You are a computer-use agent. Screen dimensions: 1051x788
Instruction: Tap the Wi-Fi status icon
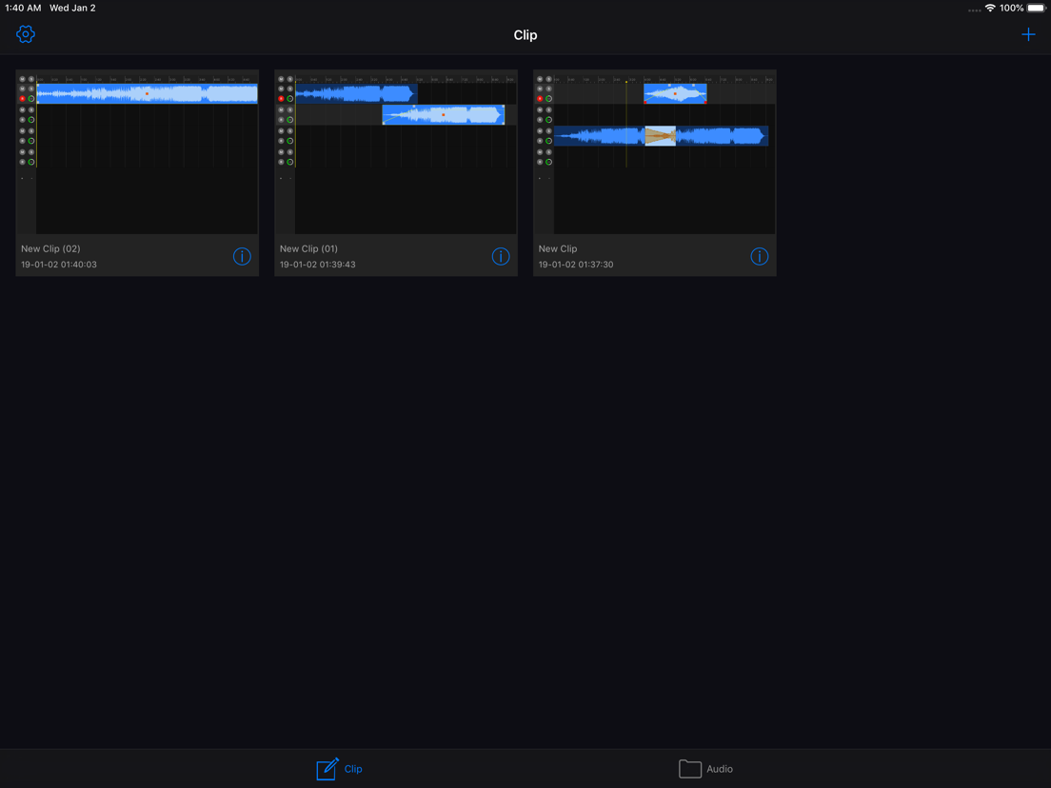pyautogui.click(x=990, y=8)
